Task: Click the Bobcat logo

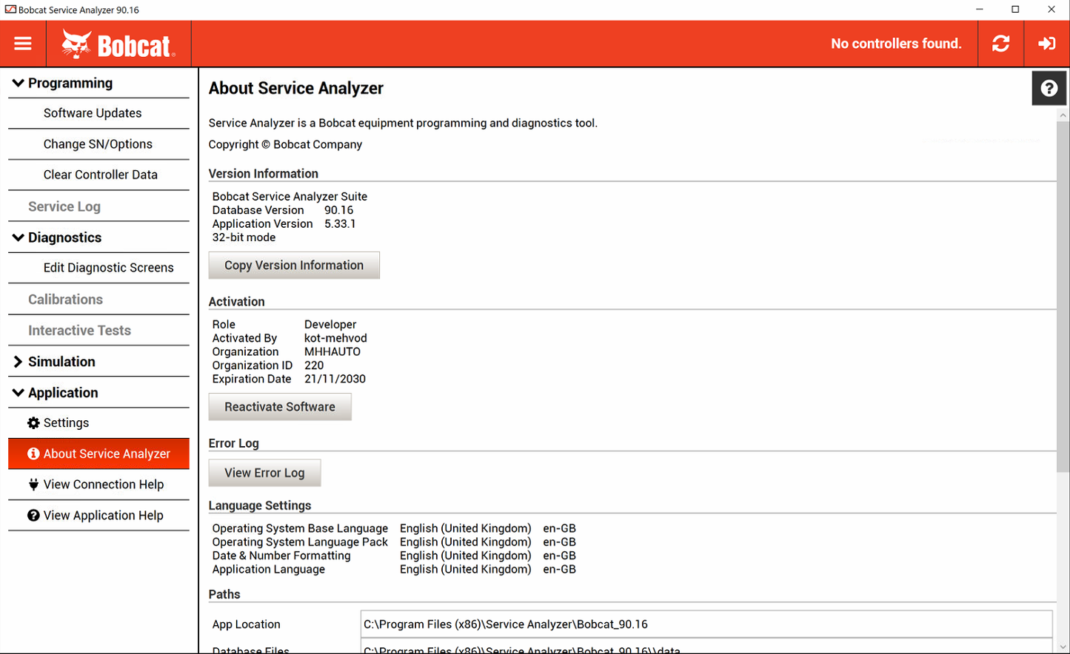Action: pyautogui.click(x=118, y=44)
